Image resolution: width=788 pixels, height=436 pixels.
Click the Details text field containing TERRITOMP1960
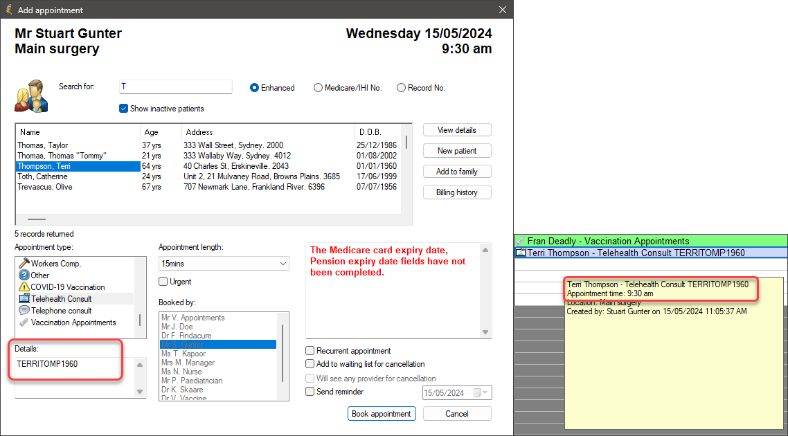point(75,379)
